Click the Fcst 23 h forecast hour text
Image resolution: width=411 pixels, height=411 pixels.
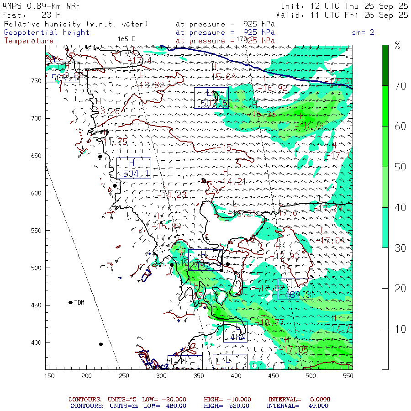[x=31, y=15]
